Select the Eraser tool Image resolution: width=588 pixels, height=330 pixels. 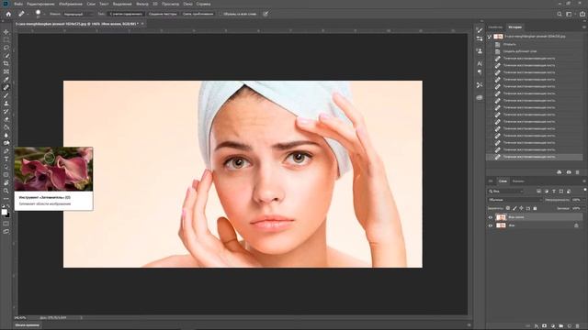tap(6, 119)
